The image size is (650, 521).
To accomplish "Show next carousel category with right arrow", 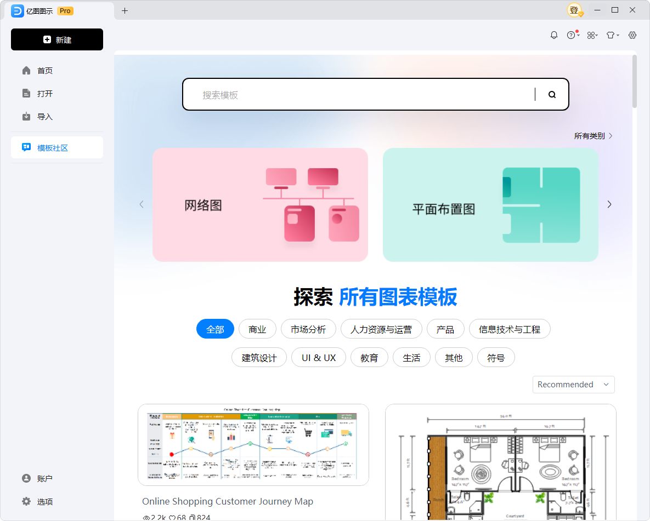I will [609, 204].
